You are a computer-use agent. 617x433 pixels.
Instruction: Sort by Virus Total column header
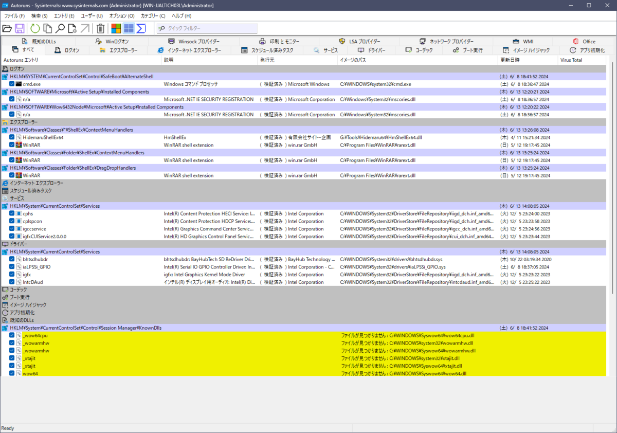582,60
